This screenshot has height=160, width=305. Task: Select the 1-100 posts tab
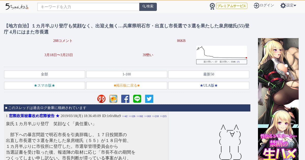127,74
